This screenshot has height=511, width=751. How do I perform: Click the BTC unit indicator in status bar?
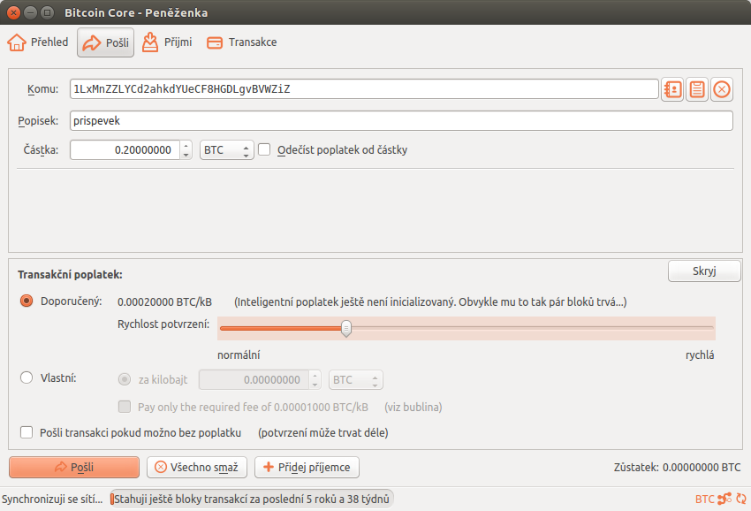point(704,499)
